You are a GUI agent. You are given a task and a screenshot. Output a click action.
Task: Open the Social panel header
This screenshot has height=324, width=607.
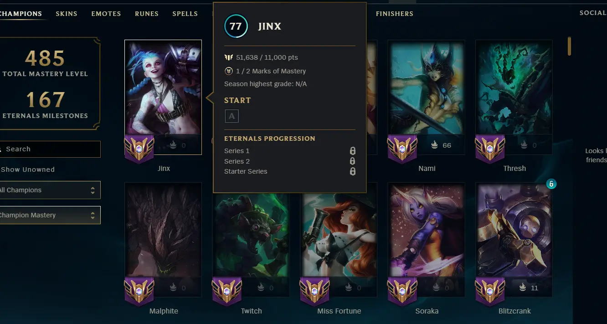pos(592,13)
